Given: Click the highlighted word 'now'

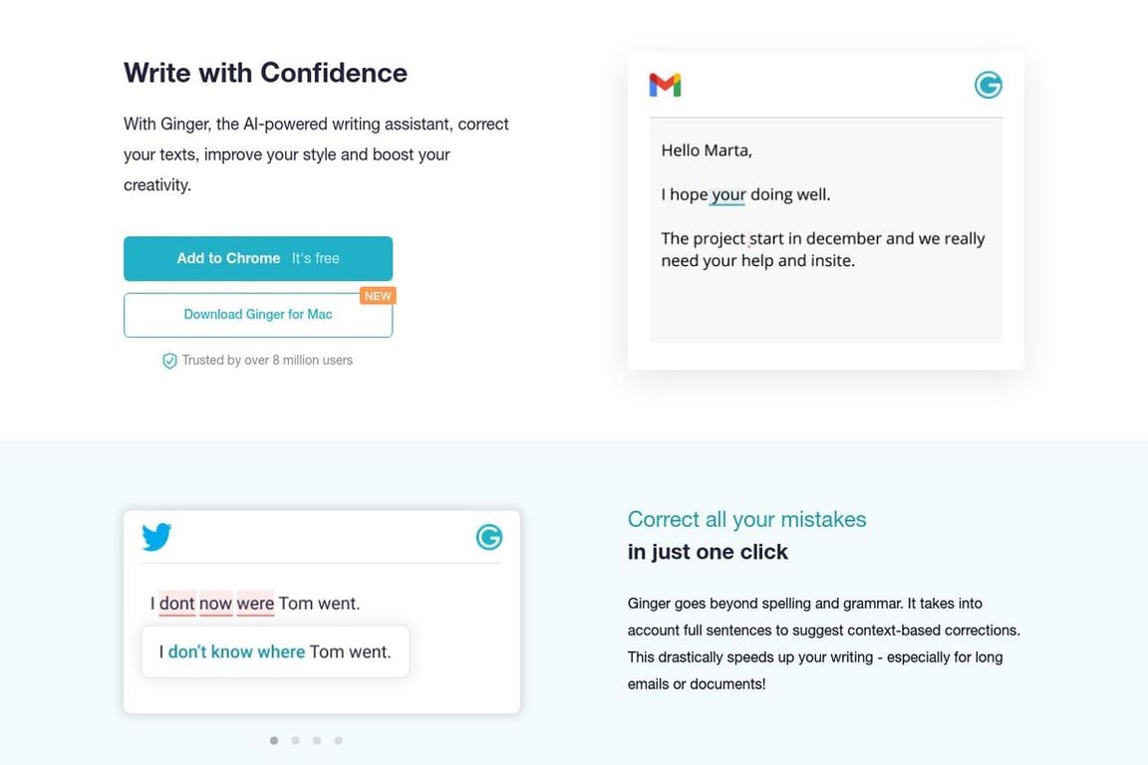Looking at the screenshot, I should coord(215,604).
